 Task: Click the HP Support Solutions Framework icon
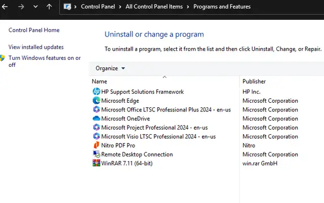coord(96,92)
